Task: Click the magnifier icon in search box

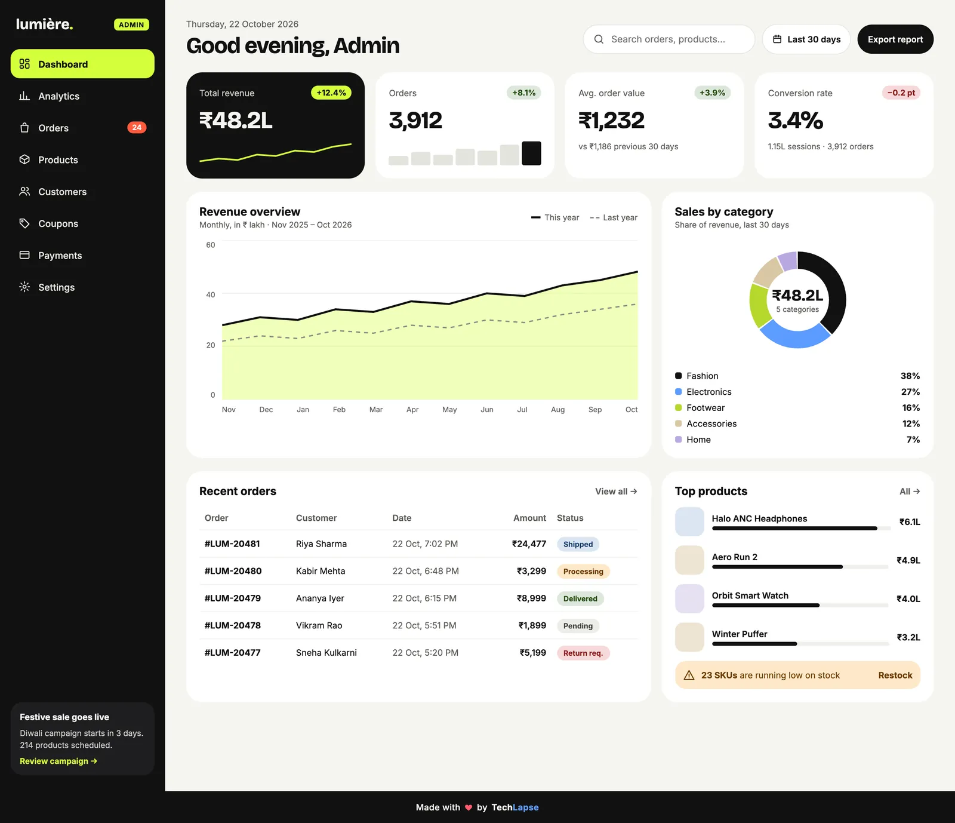Action: pyautogui.click(x=599, y=39)
